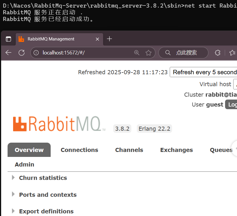Image resolution: width=237 pixels, height=216 pixels.
Task: Switch to the Queues tab
Action: click(221, 150)
